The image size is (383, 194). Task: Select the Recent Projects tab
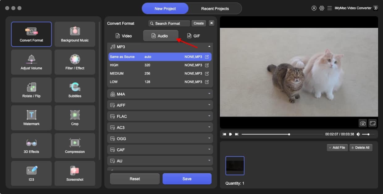(x=215, y=9)
